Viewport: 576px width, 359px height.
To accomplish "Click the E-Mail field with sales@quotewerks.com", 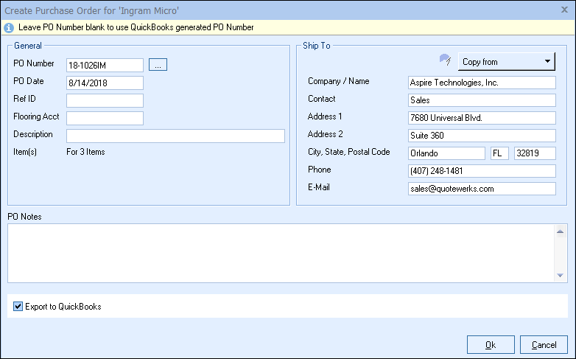I will (x=482, y=189).
